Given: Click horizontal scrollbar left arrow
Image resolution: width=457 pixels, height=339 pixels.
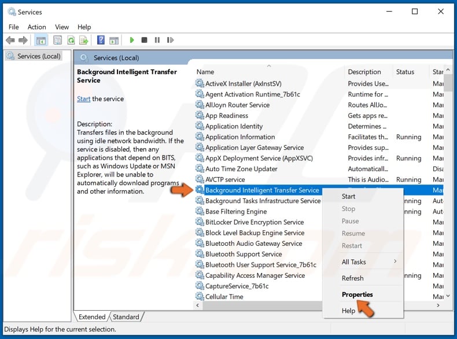Looking at the screenshot, I should 198,305.
